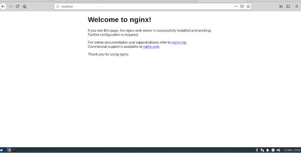
Task: Follow the nginx.com commercial support link
Action: point(151,47)
